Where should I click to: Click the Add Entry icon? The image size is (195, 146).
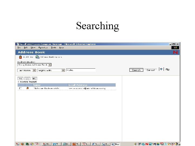click(x=20, y=57)
